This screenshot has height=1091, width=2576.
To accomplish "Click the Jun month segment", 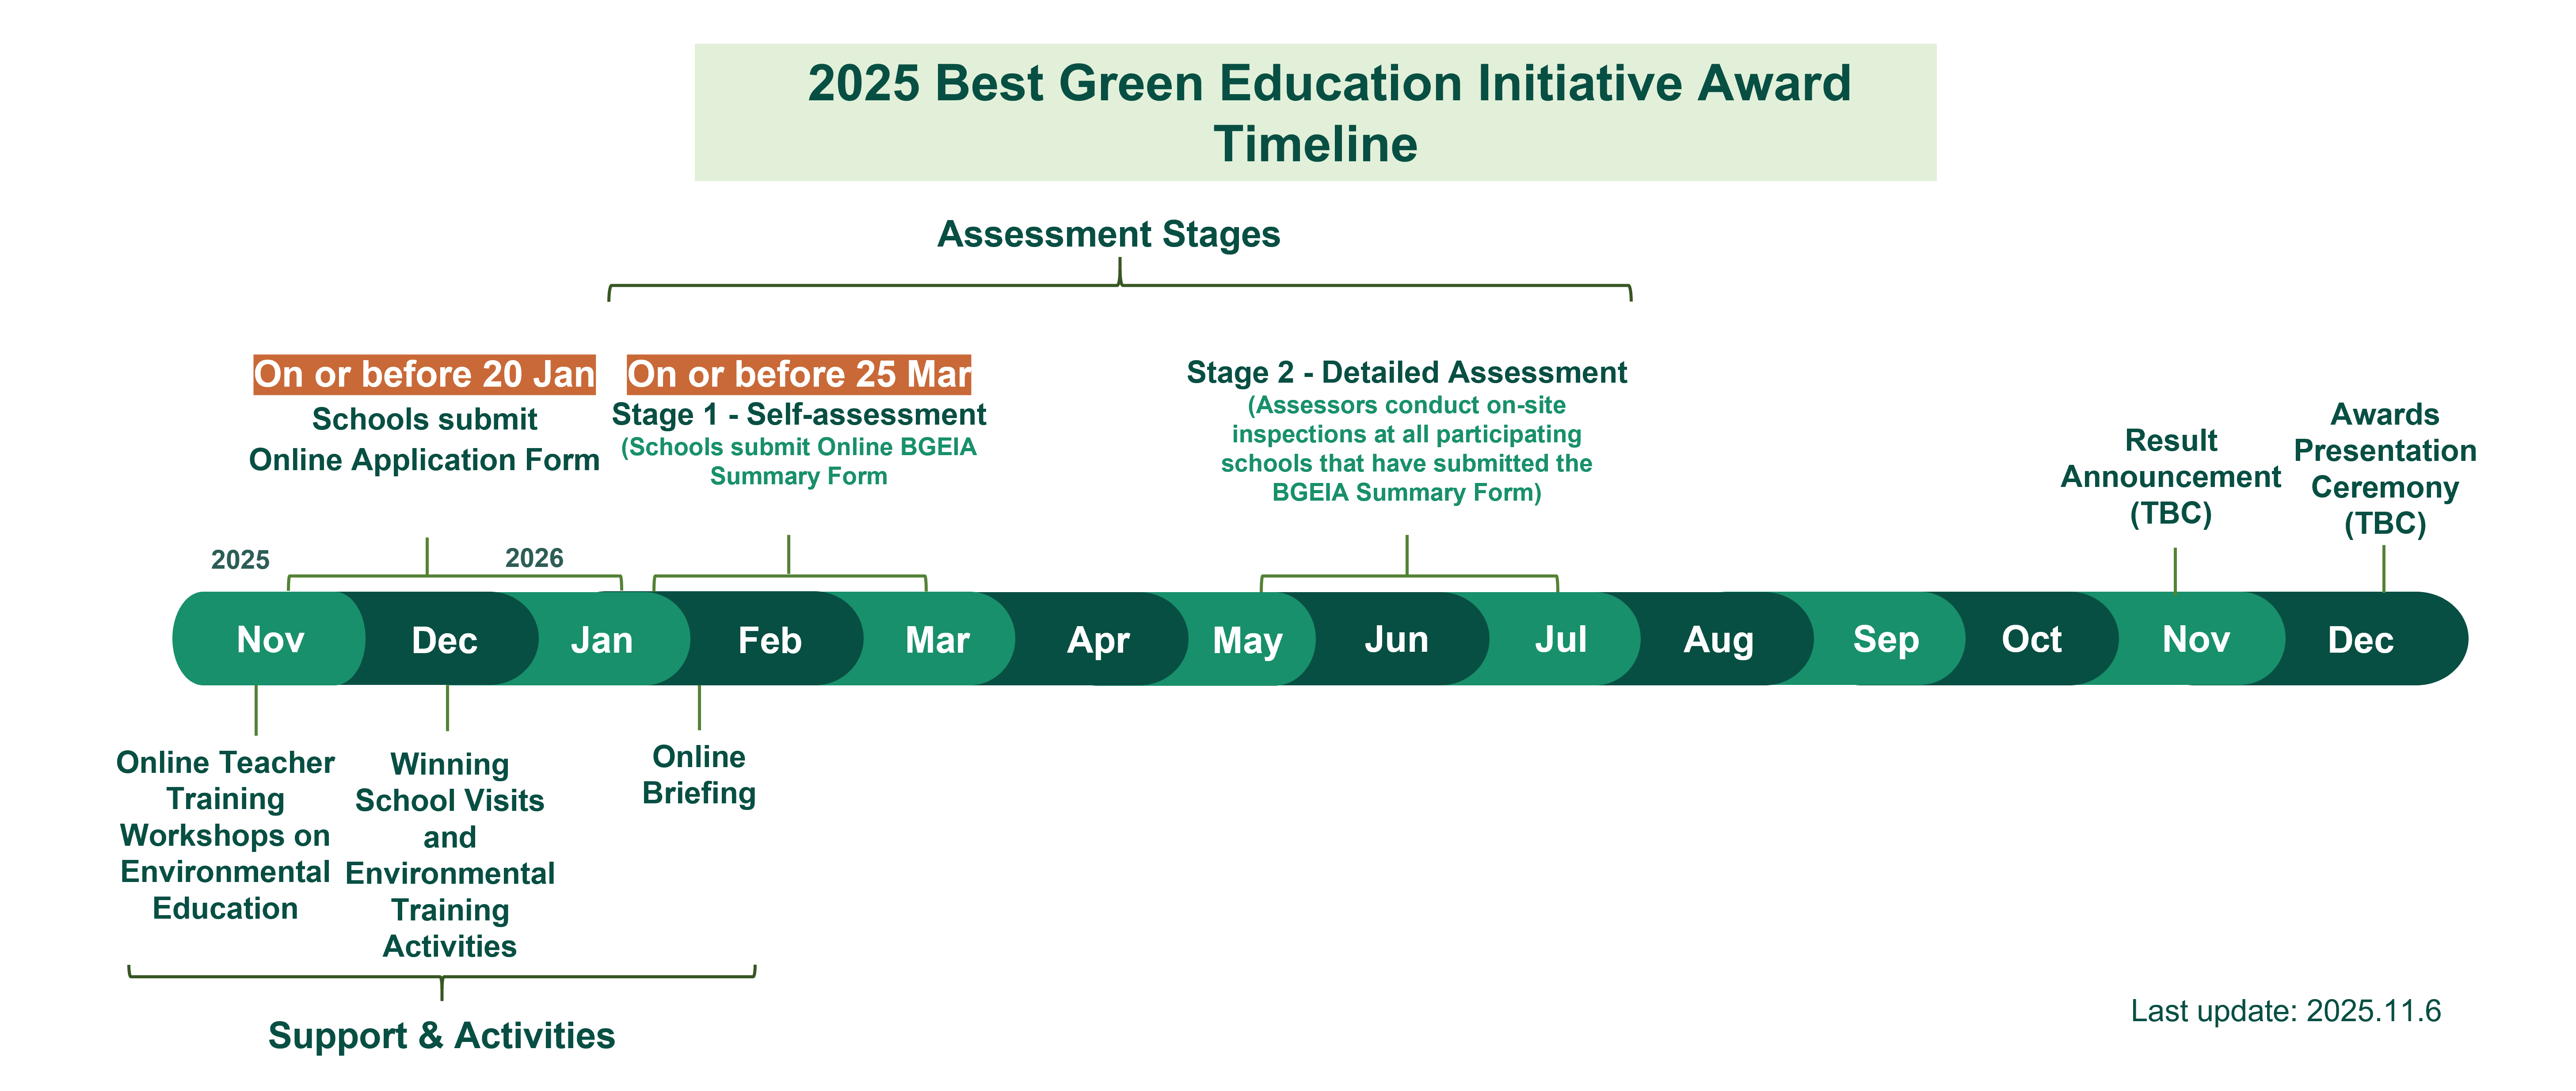I will coord(1396,639).
